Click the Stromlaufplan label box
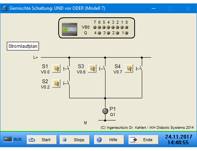The height and width of the screenshot is (151, 197). (23, 46)
